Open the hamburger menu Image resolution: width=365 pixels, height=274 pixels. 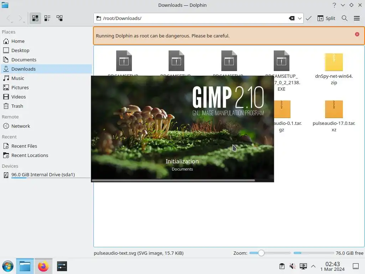pos(357,18)
